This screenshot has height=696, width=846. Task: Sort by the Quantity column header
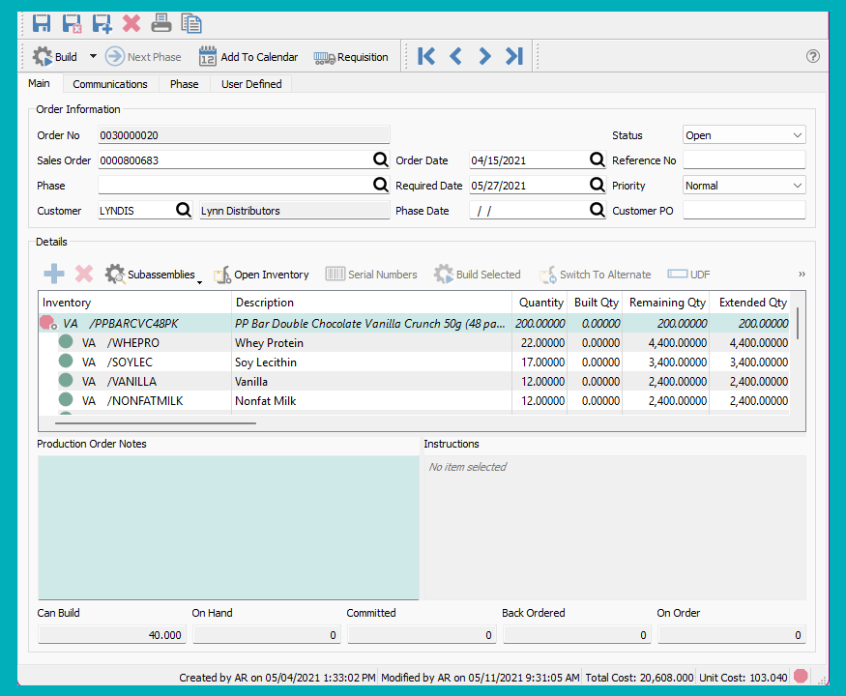click(540, 303)
